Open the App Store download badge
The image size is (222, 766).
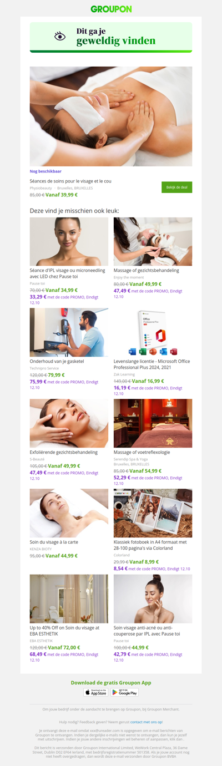coord(96,692)
